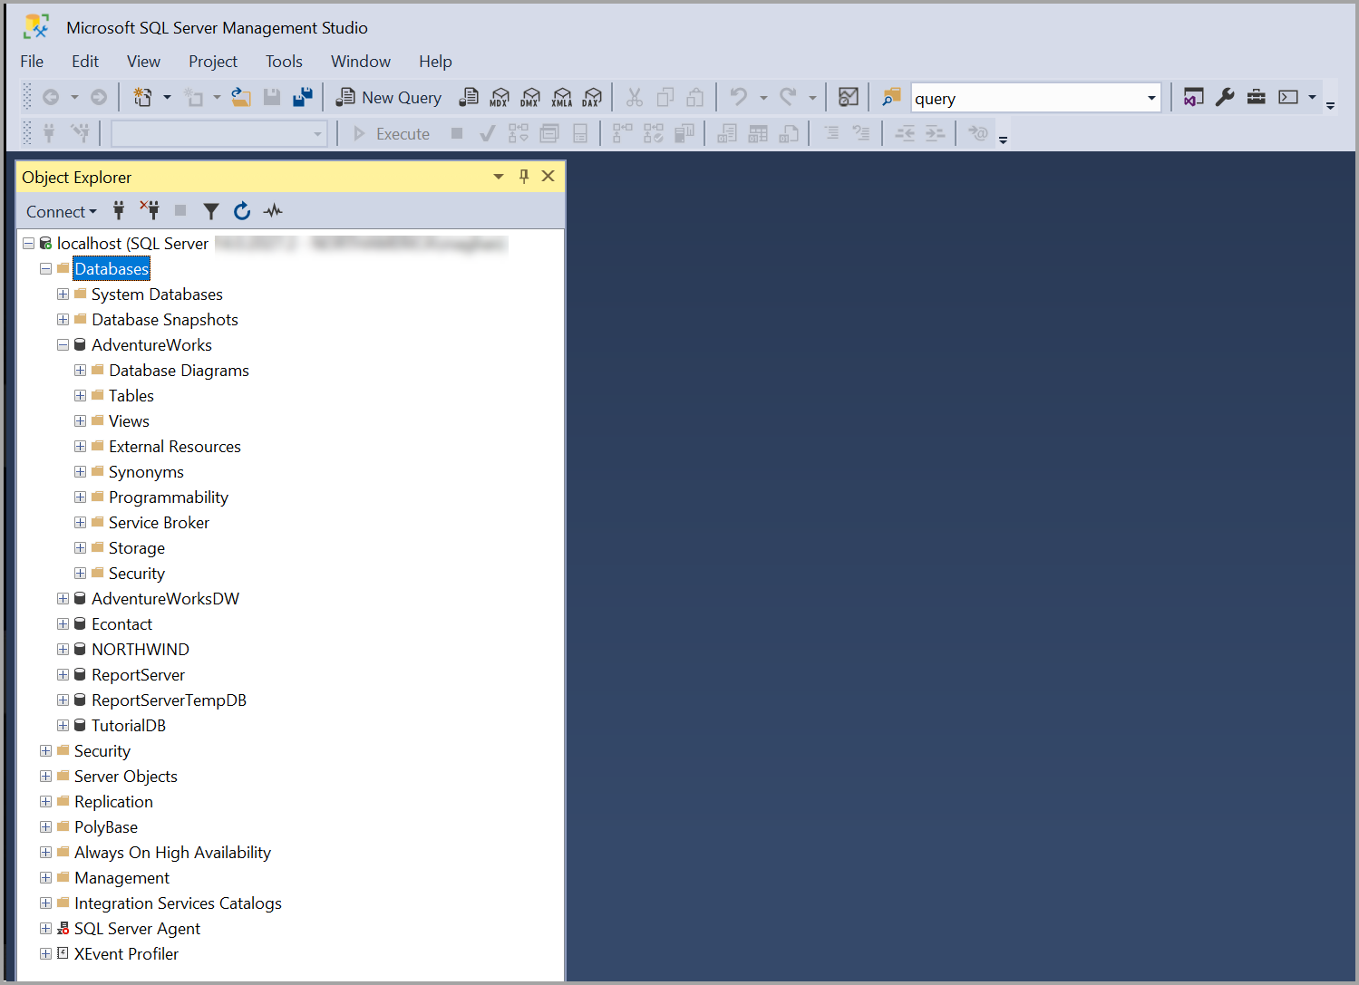This screenshot has height=985, width=1359.
Task: Refresh the Object Explorer tree
Action: [x=242, y=210]
